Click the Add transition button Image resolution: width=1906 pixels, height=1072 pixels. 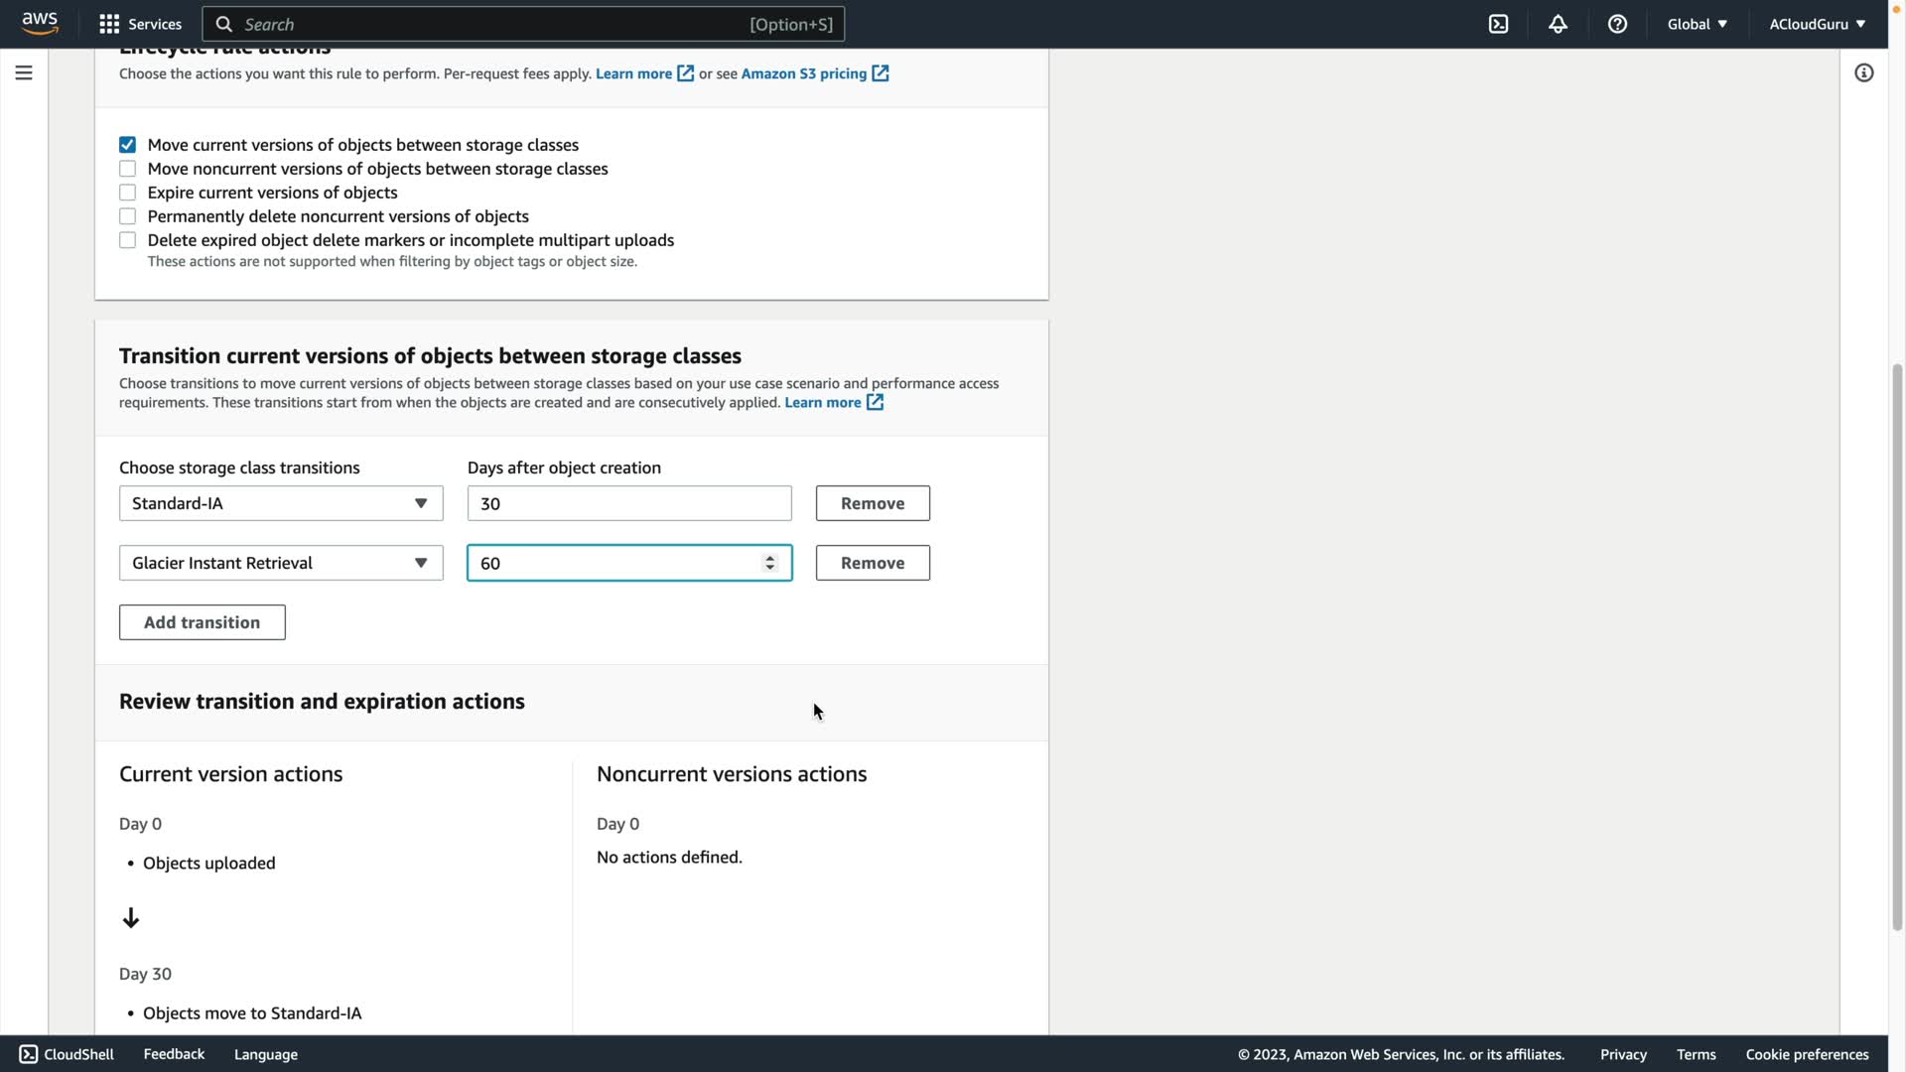point(202,622)
